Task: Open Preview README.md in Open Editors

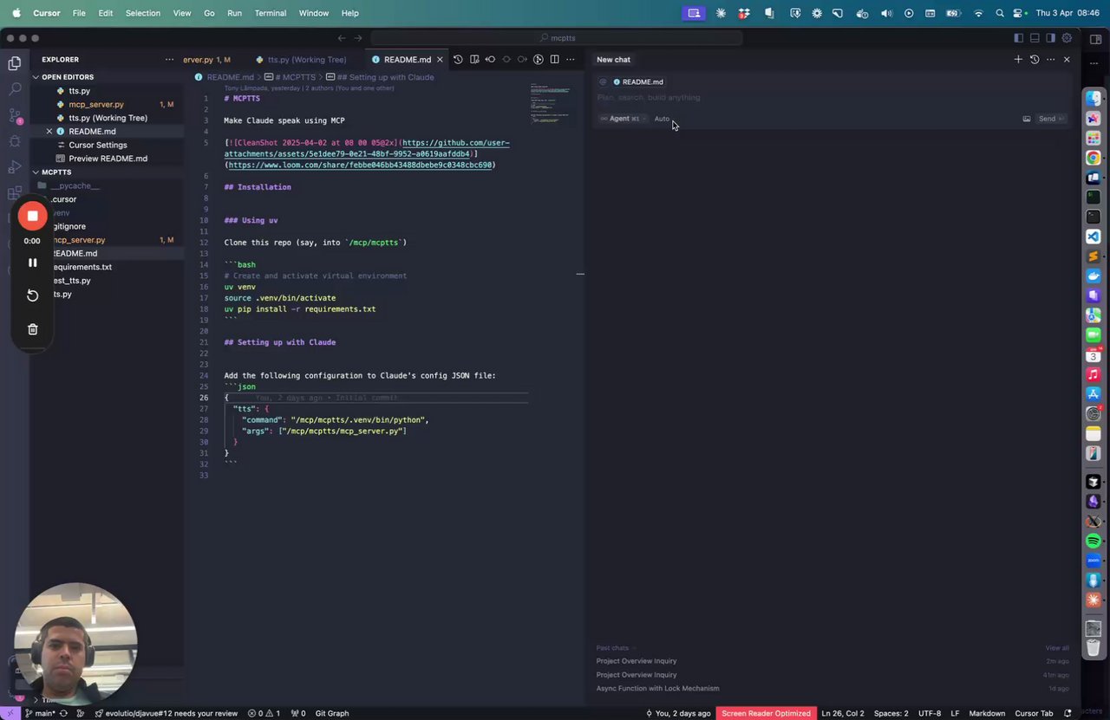Action: point(108,159)
